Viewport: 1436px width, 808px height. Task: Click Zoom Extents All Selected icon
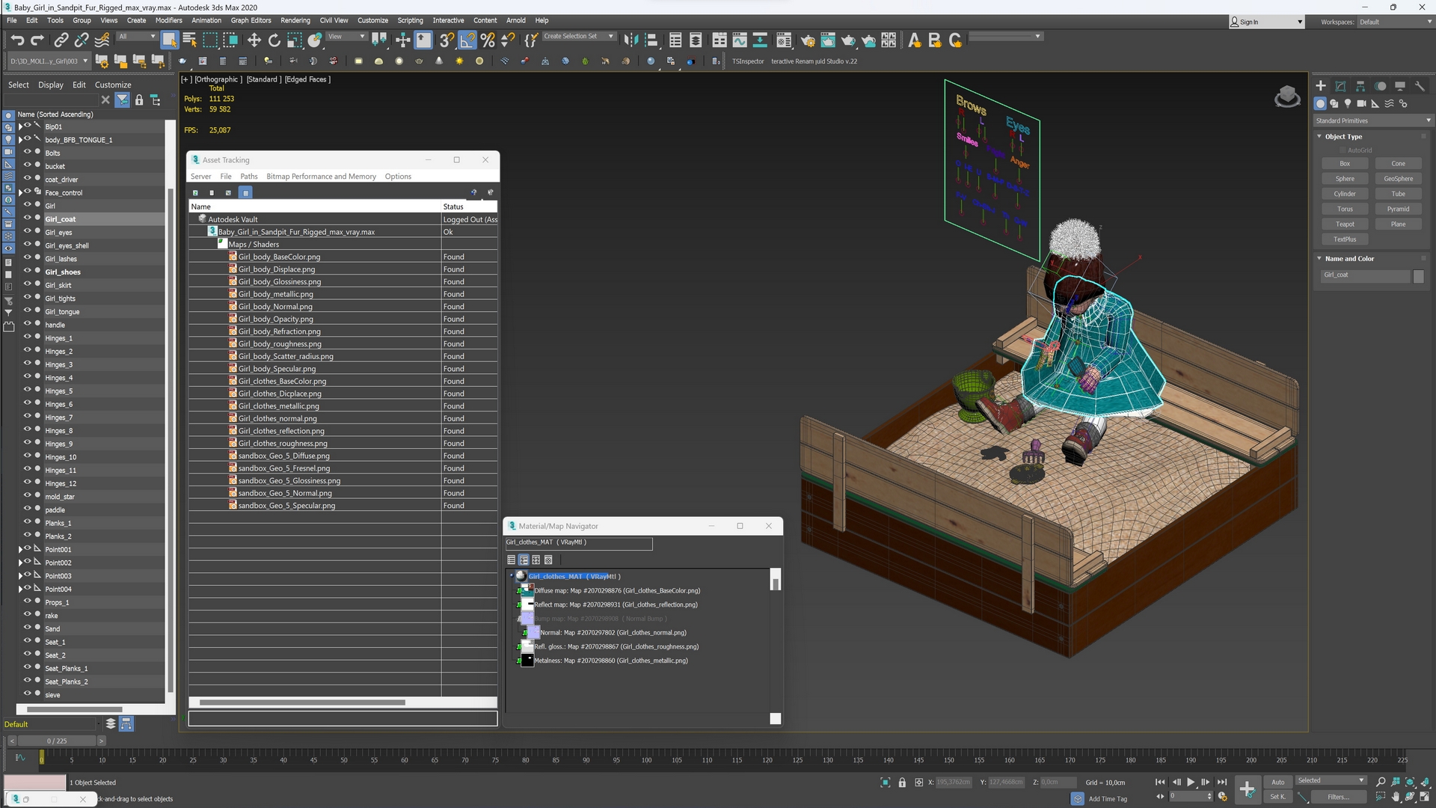pyautogui.click(x=1410, y=782)
